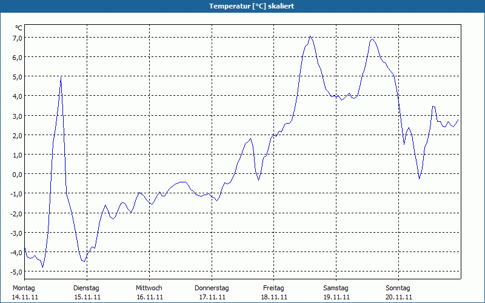Click the 17.11.11 date label
485x303 pixels.
point(212,297)
